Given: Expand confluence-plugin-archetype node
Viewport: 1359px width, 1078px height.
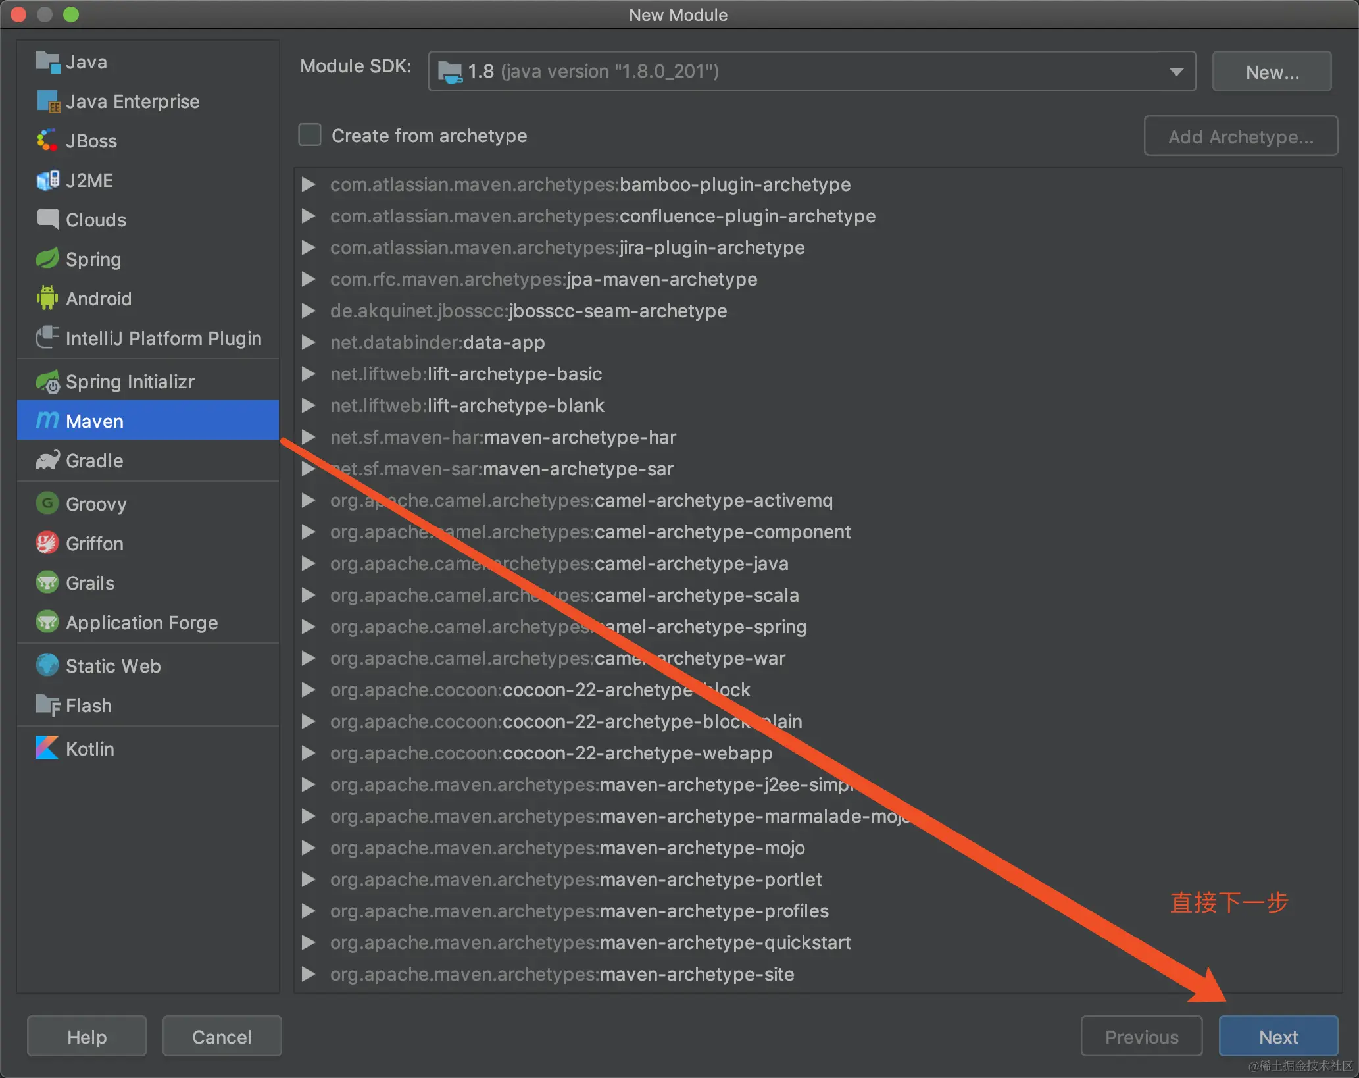Looking at the screenshot, I should (x=308, y=216).
